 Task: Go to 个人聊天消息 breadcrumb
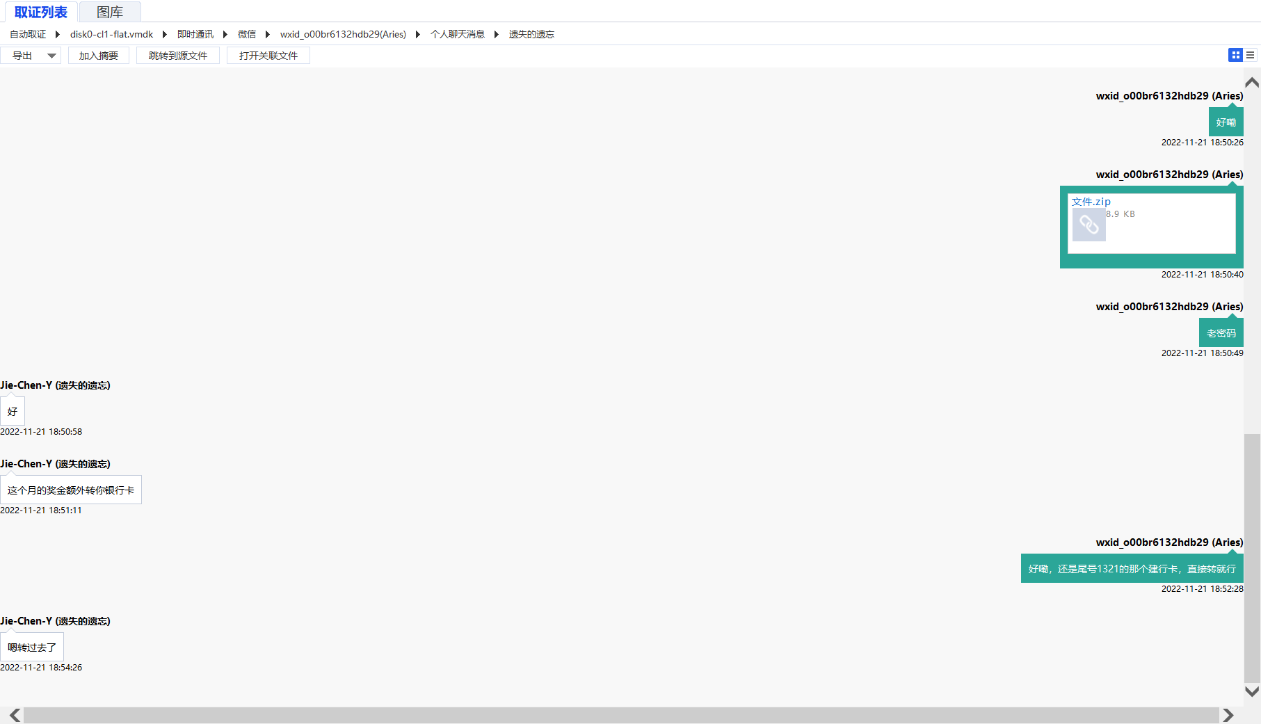click(x=458, y=34)
